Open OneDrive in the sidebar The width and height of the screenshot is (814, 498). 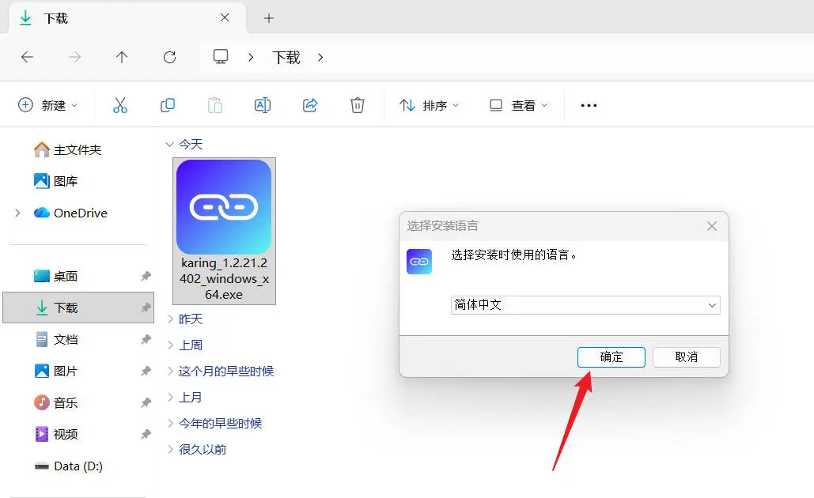click(70, 213)
